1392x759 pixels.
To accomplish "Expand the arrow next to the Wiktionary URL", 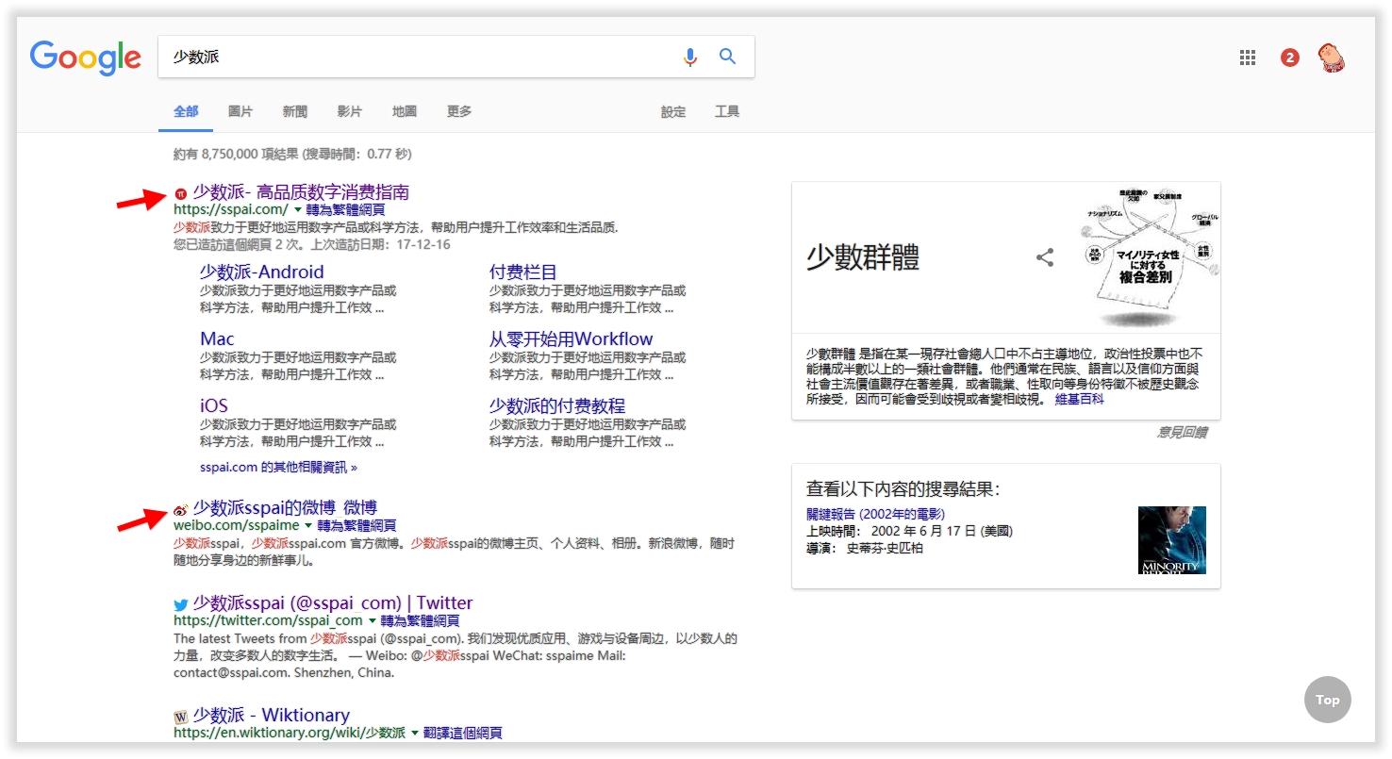I will (x=415, y=733).
